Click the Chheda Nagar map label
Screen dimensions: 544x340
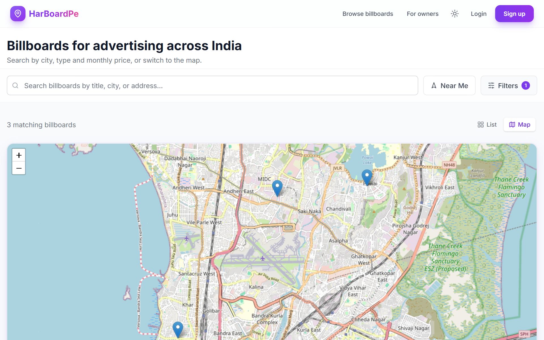point(368,319)
